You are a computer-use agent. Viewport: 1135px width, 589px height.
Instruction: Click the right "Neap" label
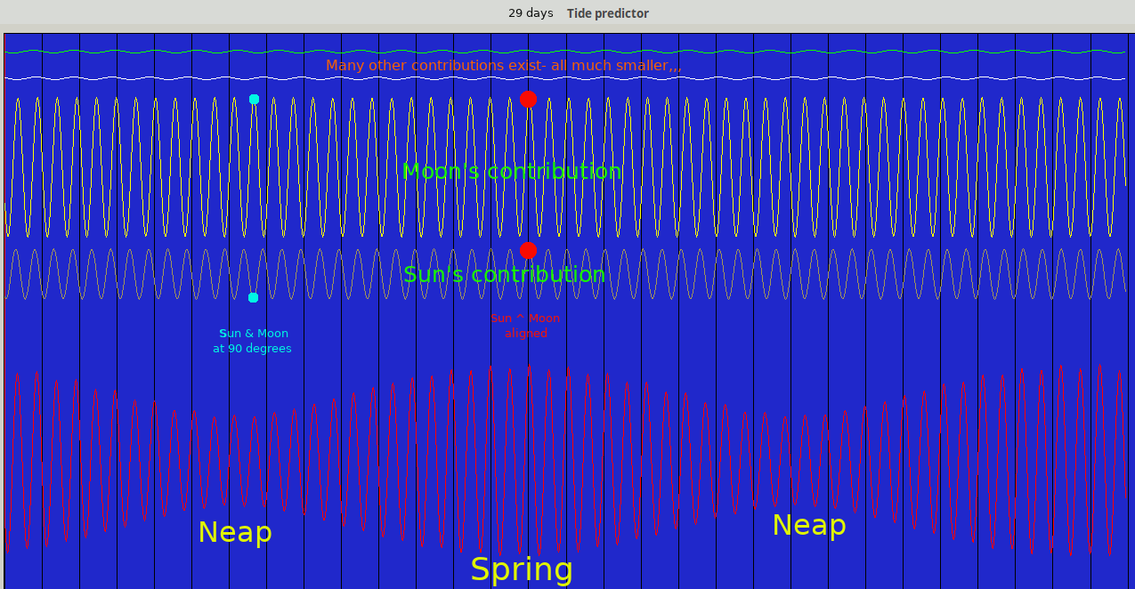click(x=808, y=525)
